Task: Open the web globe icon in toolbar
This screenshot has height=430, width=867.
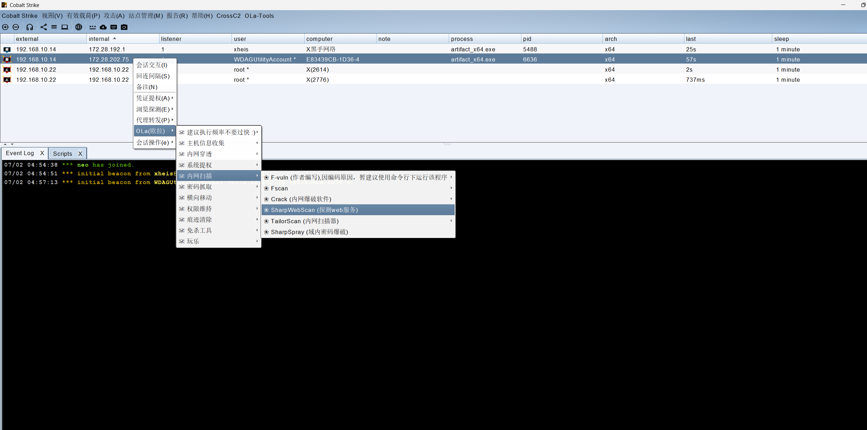Action: tap(79, 27)
